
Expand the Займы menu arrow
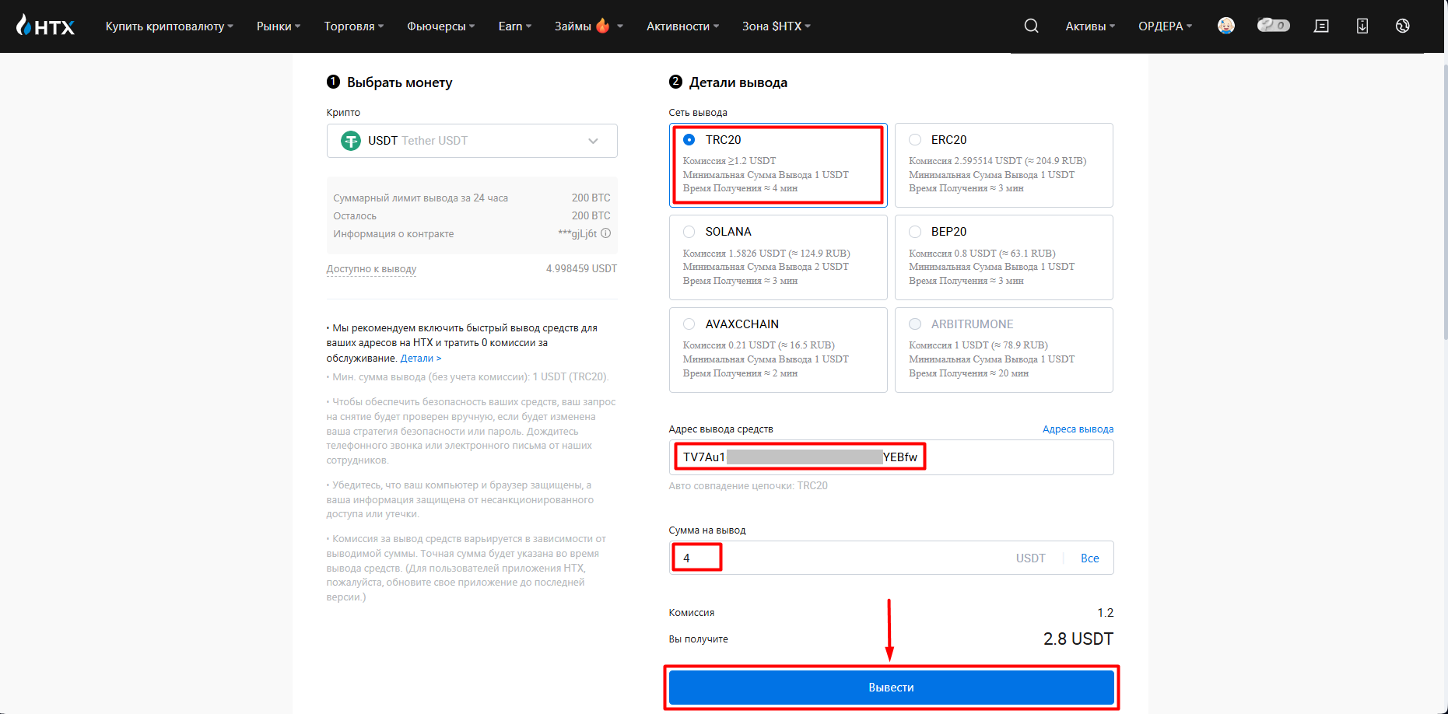click(620, 26)
